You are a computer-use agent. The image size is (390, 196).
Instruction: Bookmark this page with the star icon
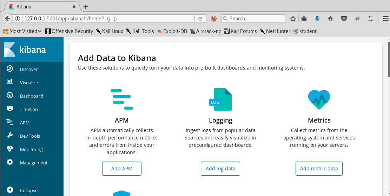click(x=293, y=19)
